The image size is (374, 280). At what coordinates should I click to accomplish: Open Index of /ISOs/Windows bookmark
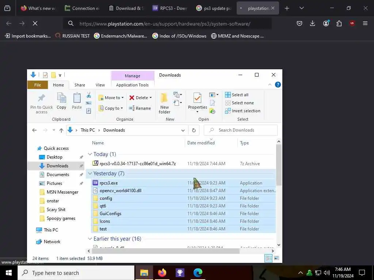(179, 36)
